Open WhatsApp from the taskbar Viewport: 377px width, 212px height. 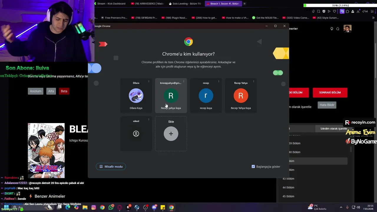[111, 207]
